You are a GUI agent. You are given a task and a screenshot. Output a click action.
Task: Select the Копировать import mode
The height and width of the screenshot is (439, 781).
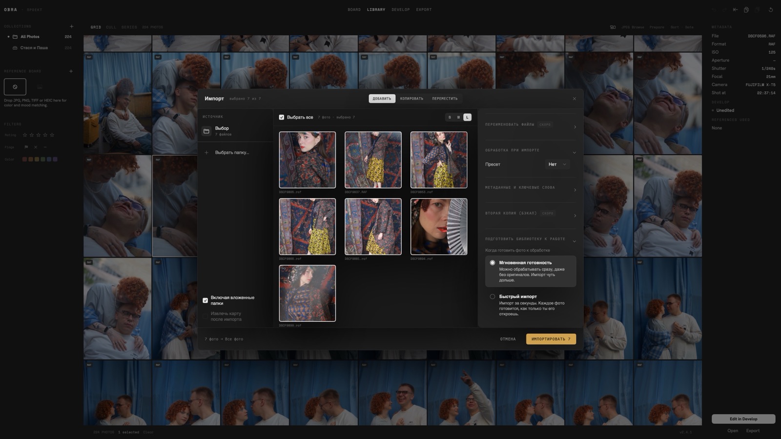[412, 99]
